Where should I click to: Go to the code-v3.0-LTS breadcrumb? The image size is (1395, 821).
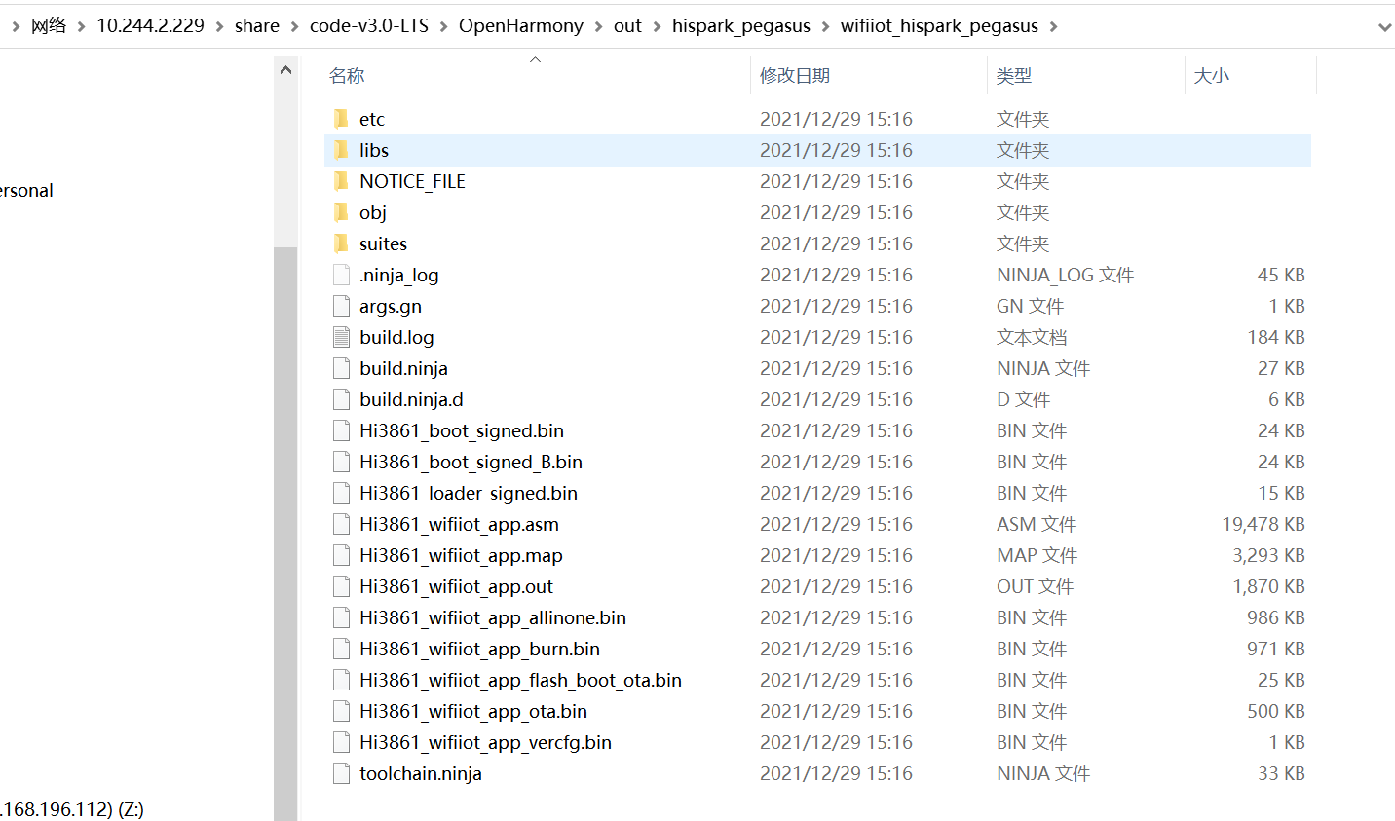click(x=369, y=26)
